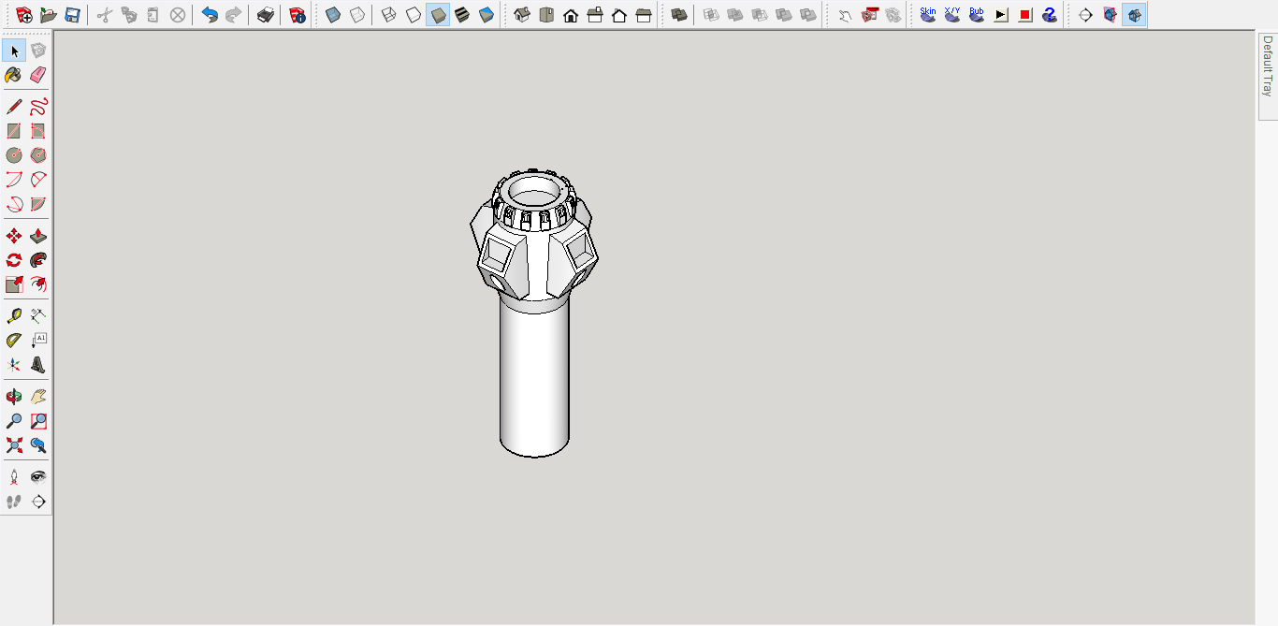The width and height of the screenshot is (1278, 626).
Task: Select the Text label tool
Action: click(38, 341)
